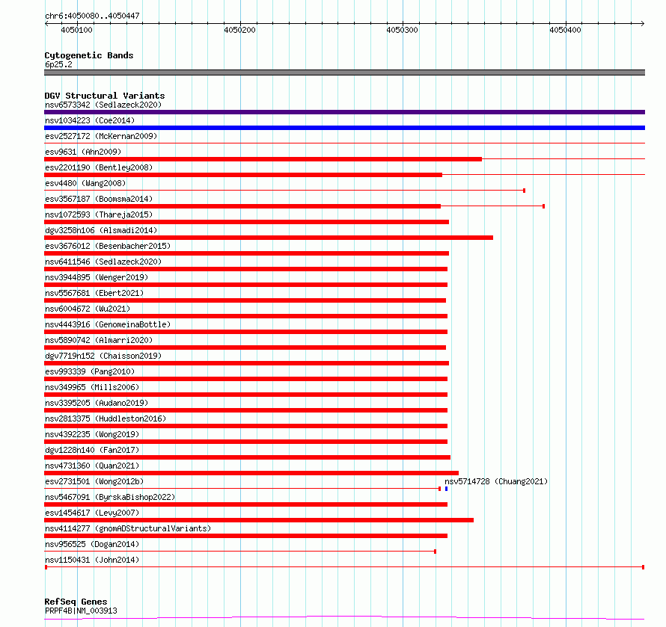Open variant nsv3395205 (Audano2019)
This screenshot has width=666, height=627.
point(97,403)
